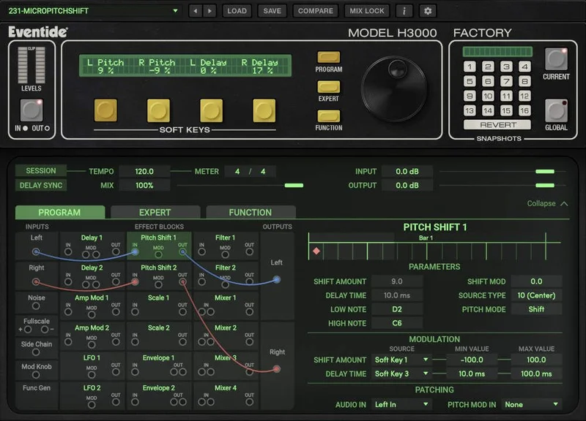
Task: Open the settings gear
Action: pos(428,11)
